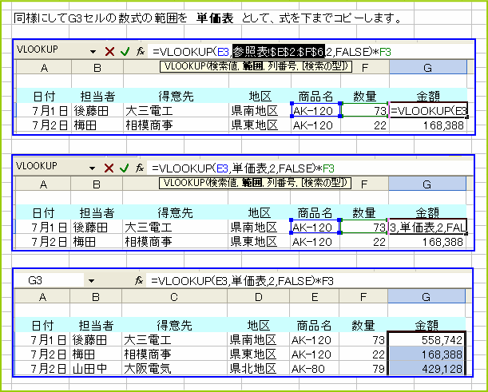The image size is (488, 392).
Task: Click the 地区 header in the 参照表 formula screenshot
Action: (x=260, y=96)
